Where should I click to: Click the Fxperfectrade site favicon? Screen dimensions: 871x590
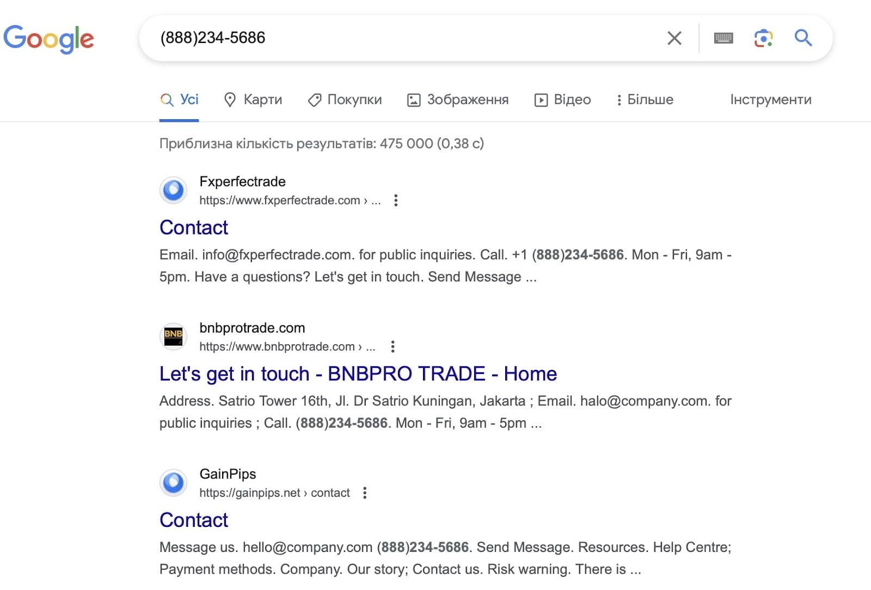point(174,190)
